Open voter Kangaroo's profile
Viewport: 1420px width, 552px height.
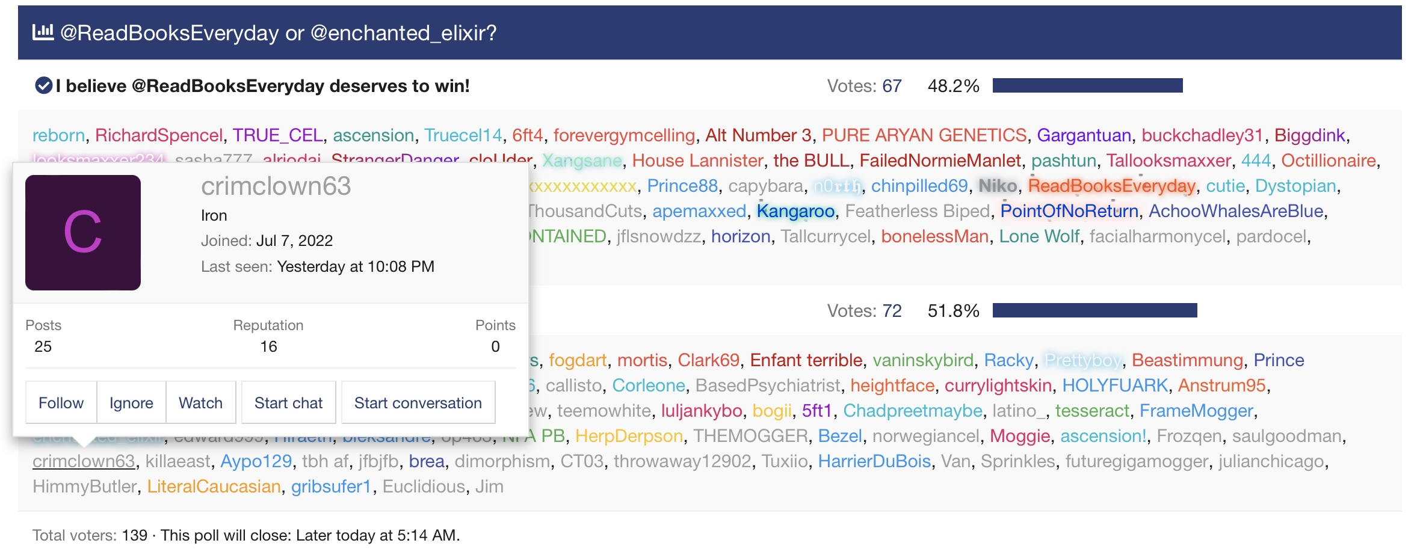point(795,211)
